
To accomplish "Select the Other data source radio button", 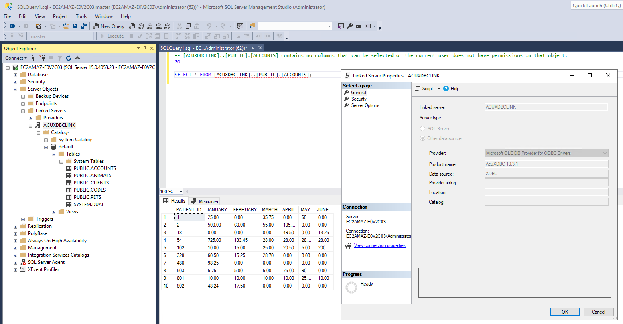I will pyautogui.click(x=422, y=138).
